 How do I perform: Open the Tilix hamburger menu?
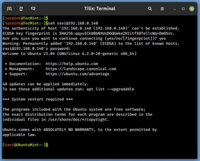pos(162,9)
